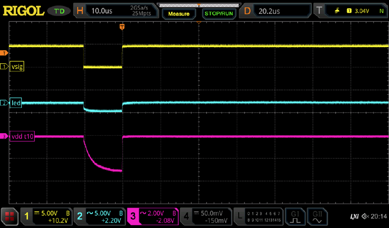Screen dimensions: 389x228
Task: Open the function navigation menu icon
Action: [9, 216]
